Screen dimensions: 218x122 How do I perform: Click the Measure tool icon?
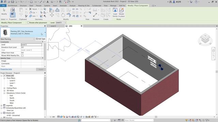point(95,15)
